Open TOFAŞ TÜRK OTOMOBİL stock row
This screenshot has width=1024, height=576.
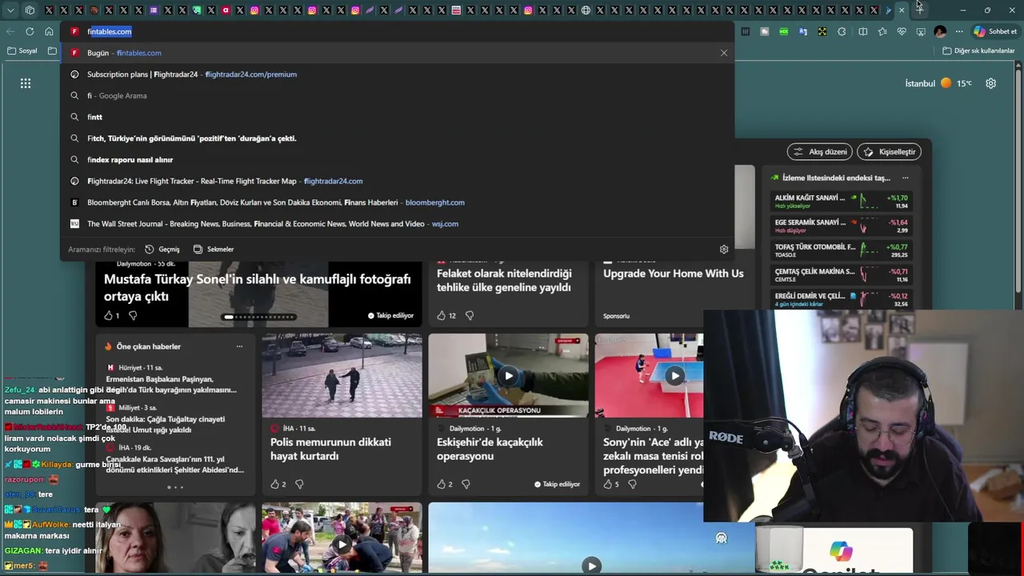pyautogui.click(x=840, y=250)
